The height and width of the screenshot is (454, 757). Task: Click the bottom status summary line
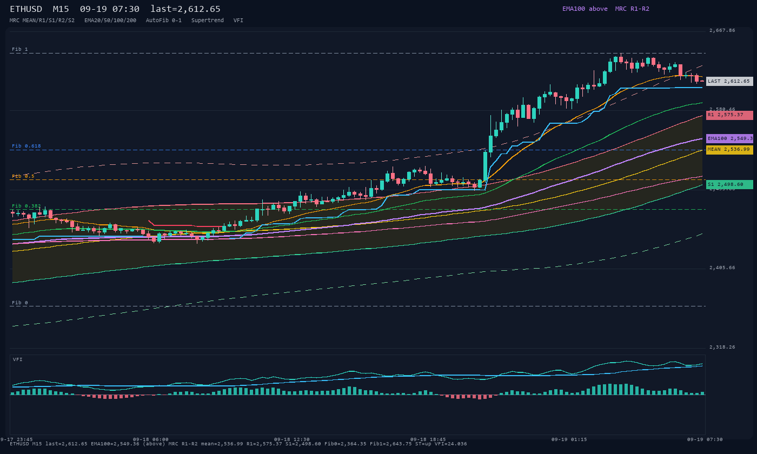238,444
